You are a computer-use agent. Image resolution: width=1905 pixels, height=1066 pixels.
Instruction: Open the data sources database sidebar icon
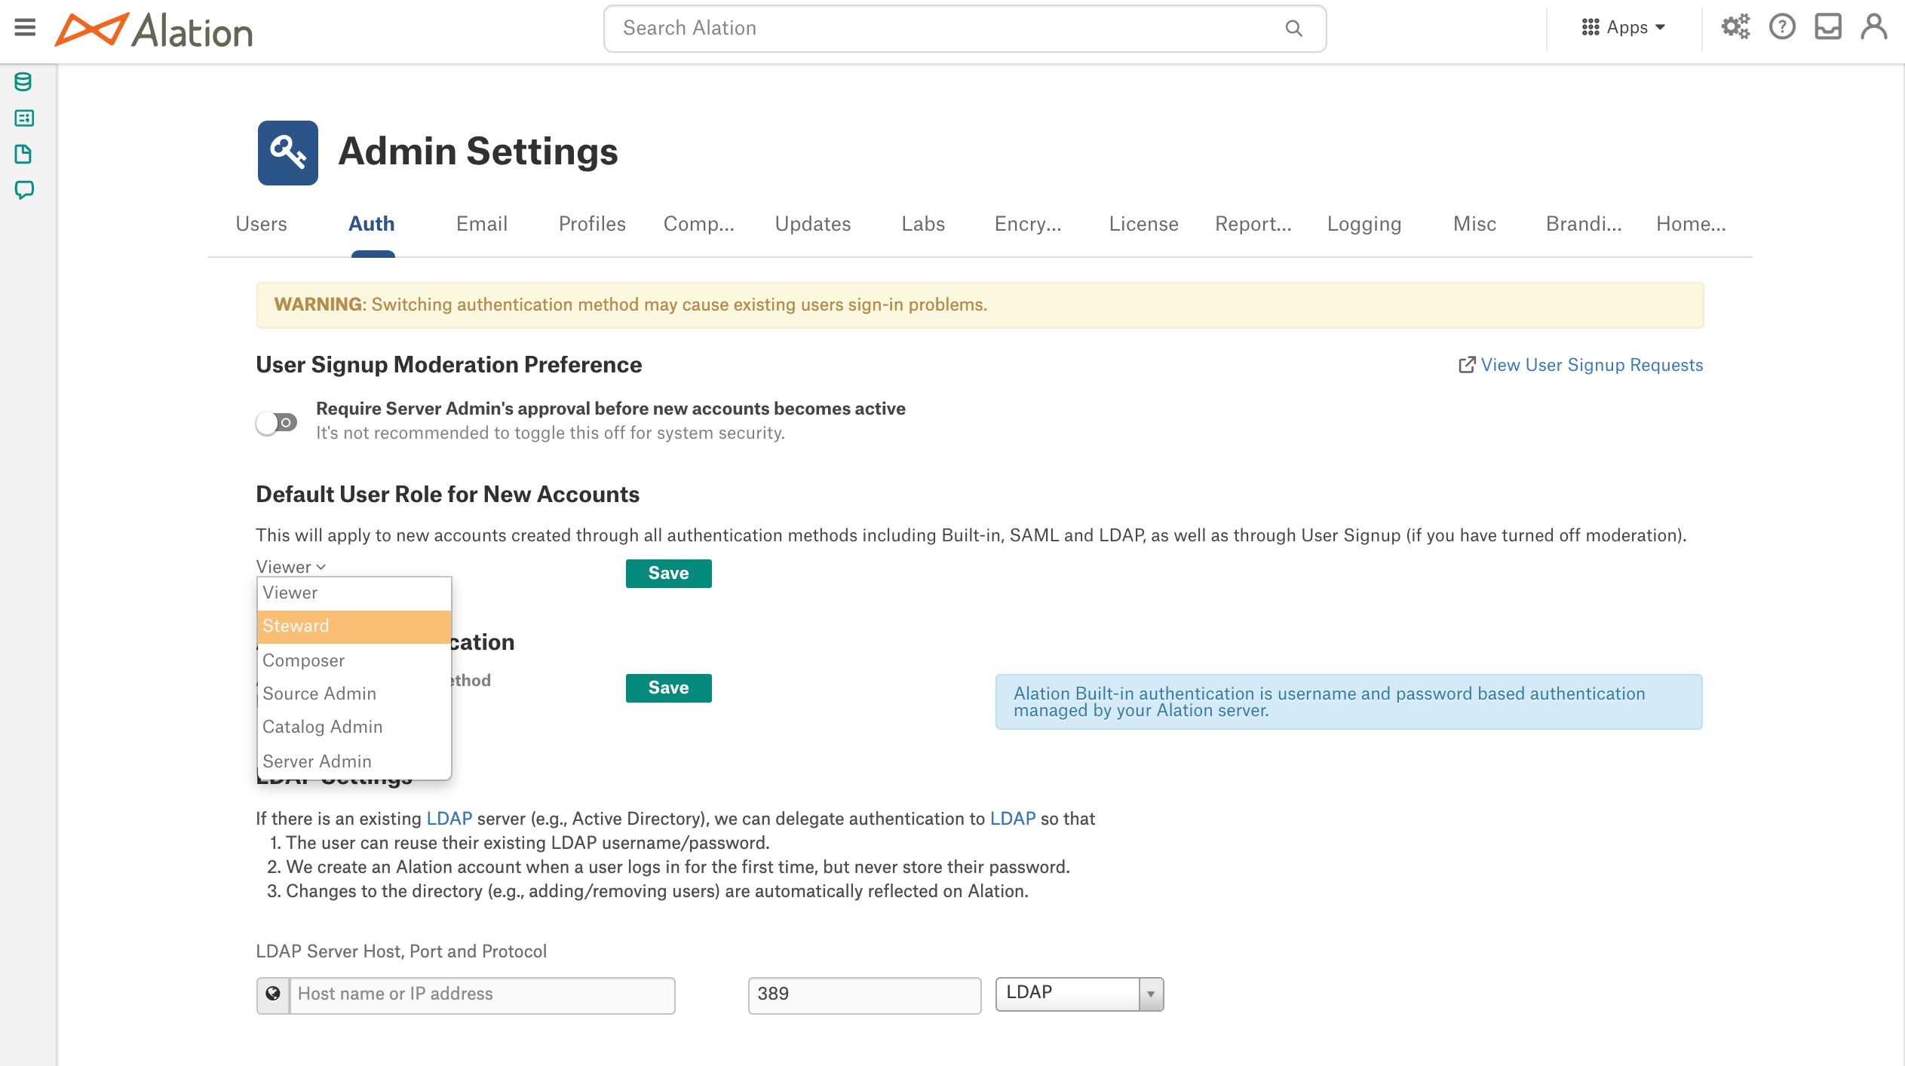click(x=23, y=81)
